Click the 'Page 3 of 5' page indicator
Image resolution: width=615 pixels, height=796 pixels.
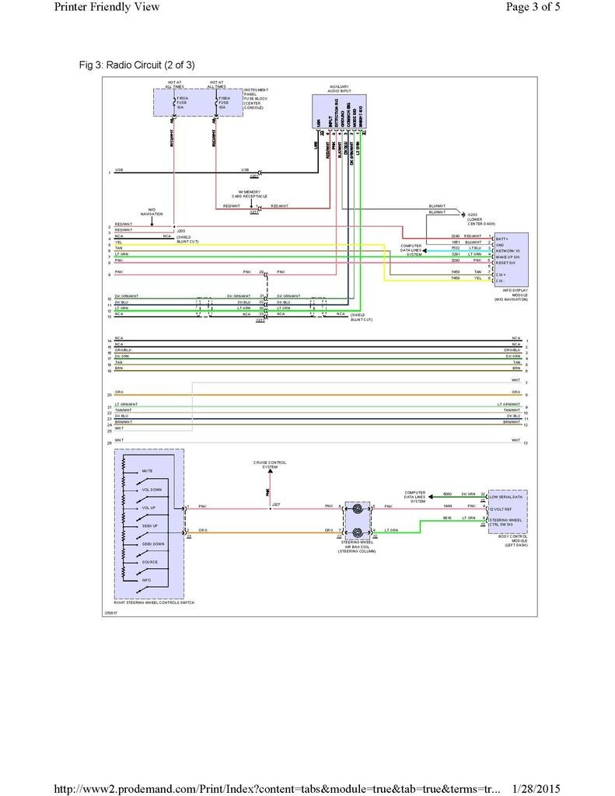tap(533, 6)
